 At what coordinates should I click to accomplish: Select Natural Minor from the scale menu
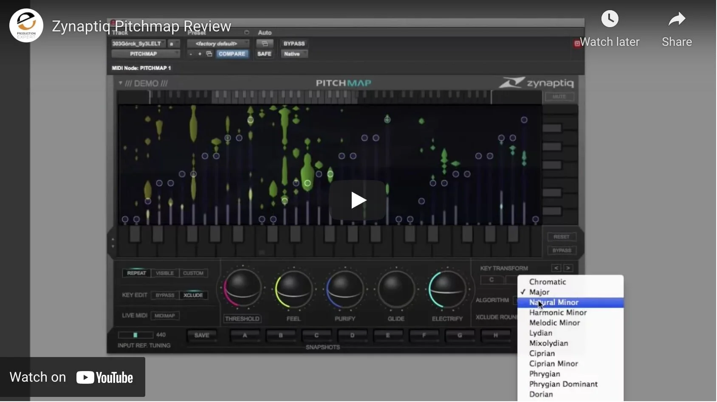pos(570,302)
